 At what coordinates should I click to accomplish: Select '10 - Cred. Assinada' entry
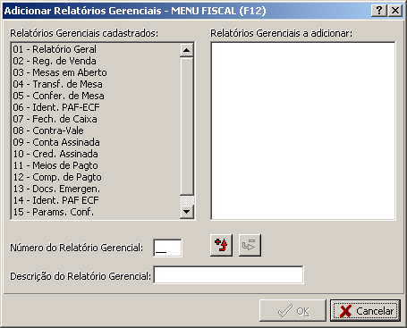(x=96, y=154)
